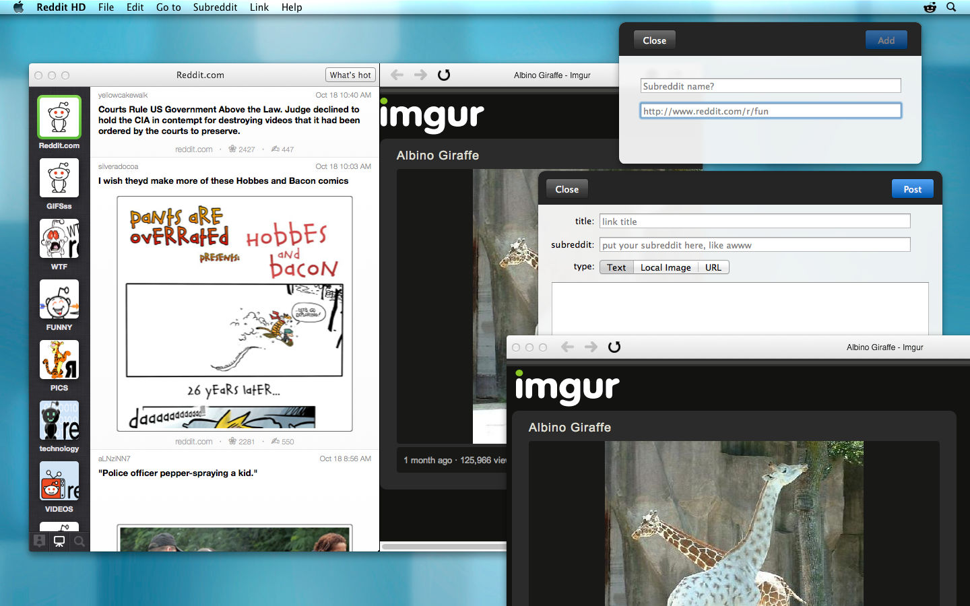Viewport: 970px width, 606px height.
Task: Open post 'Courts Rule US Government Above the Law'
Action: tap(229, 120)
